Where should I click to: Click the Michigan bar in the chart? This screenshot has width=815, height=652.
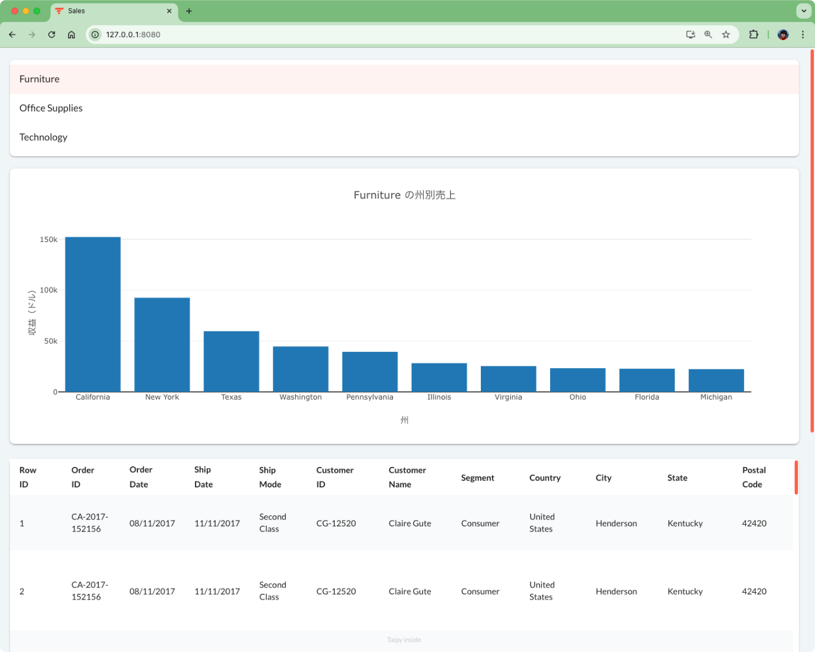pyautogui.click(x=716, y=380)
